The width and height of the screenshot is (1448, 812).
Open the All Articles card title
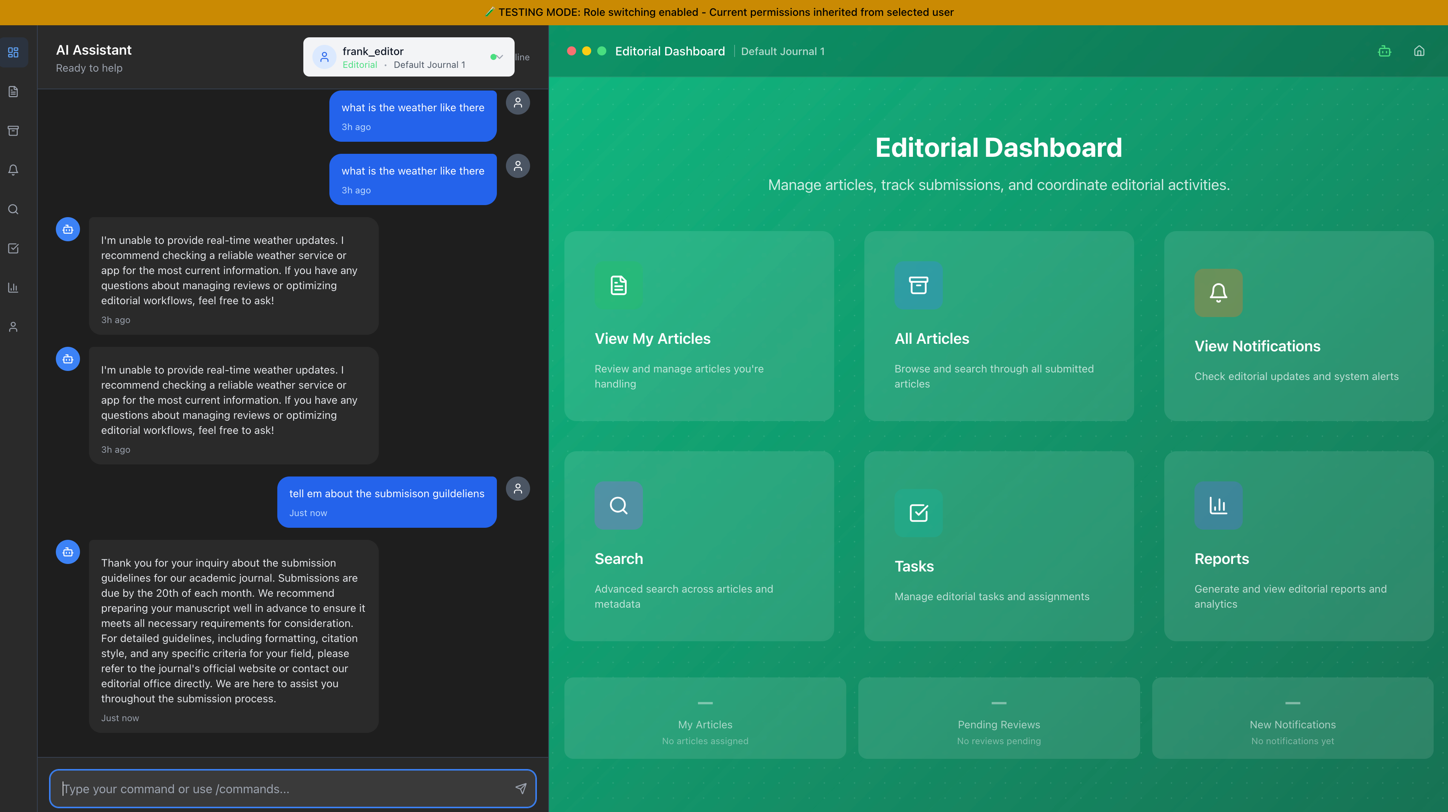(932, 339)
